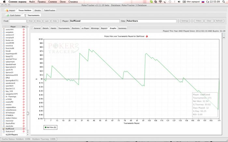Viewport: 228px width, 142px height.
Task: Open Правка menu
Action: [x=41, y=2]
